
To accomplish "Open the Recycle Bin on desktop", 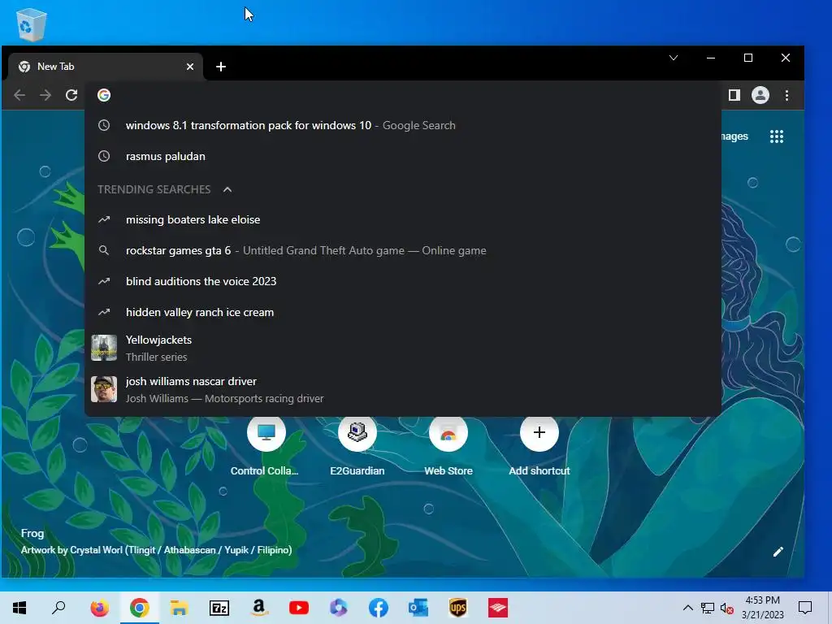I will click(32, 24).
